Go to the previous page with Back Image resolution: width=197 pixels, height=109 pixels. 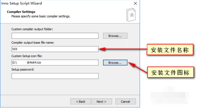(81, 102)
